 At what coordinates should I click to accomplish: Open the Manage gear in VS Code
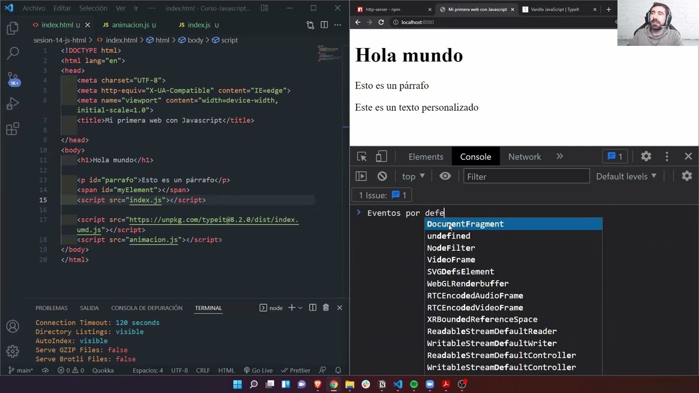[13, 351]
